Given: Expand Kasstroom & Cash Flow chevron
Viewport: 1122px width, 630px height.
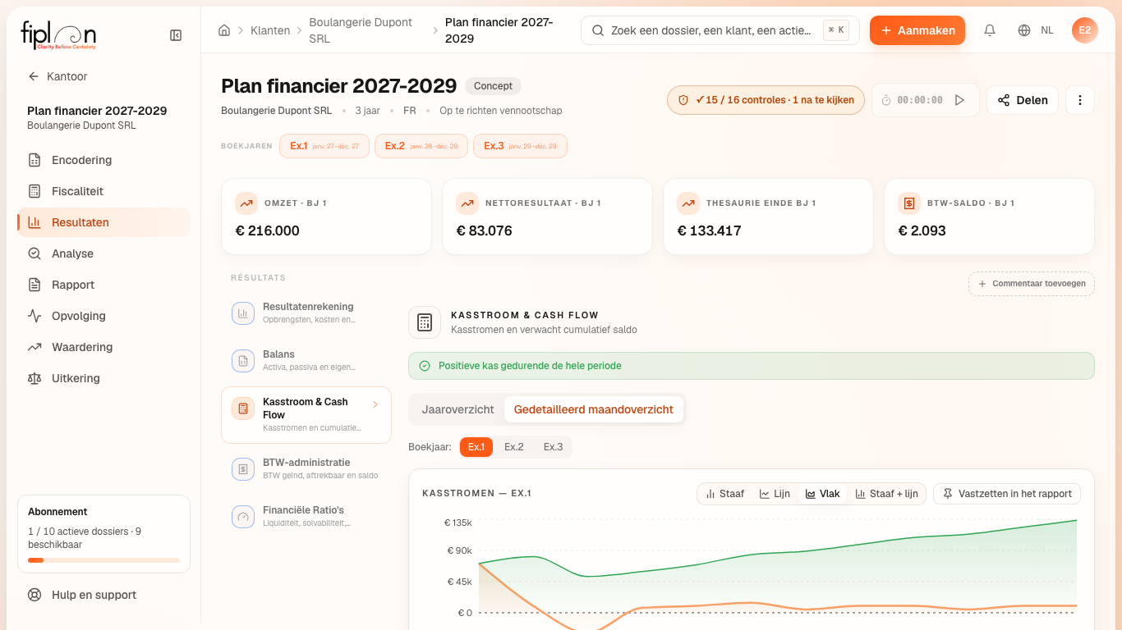Looking at the screenshot, I should click(x=375, y=404).
